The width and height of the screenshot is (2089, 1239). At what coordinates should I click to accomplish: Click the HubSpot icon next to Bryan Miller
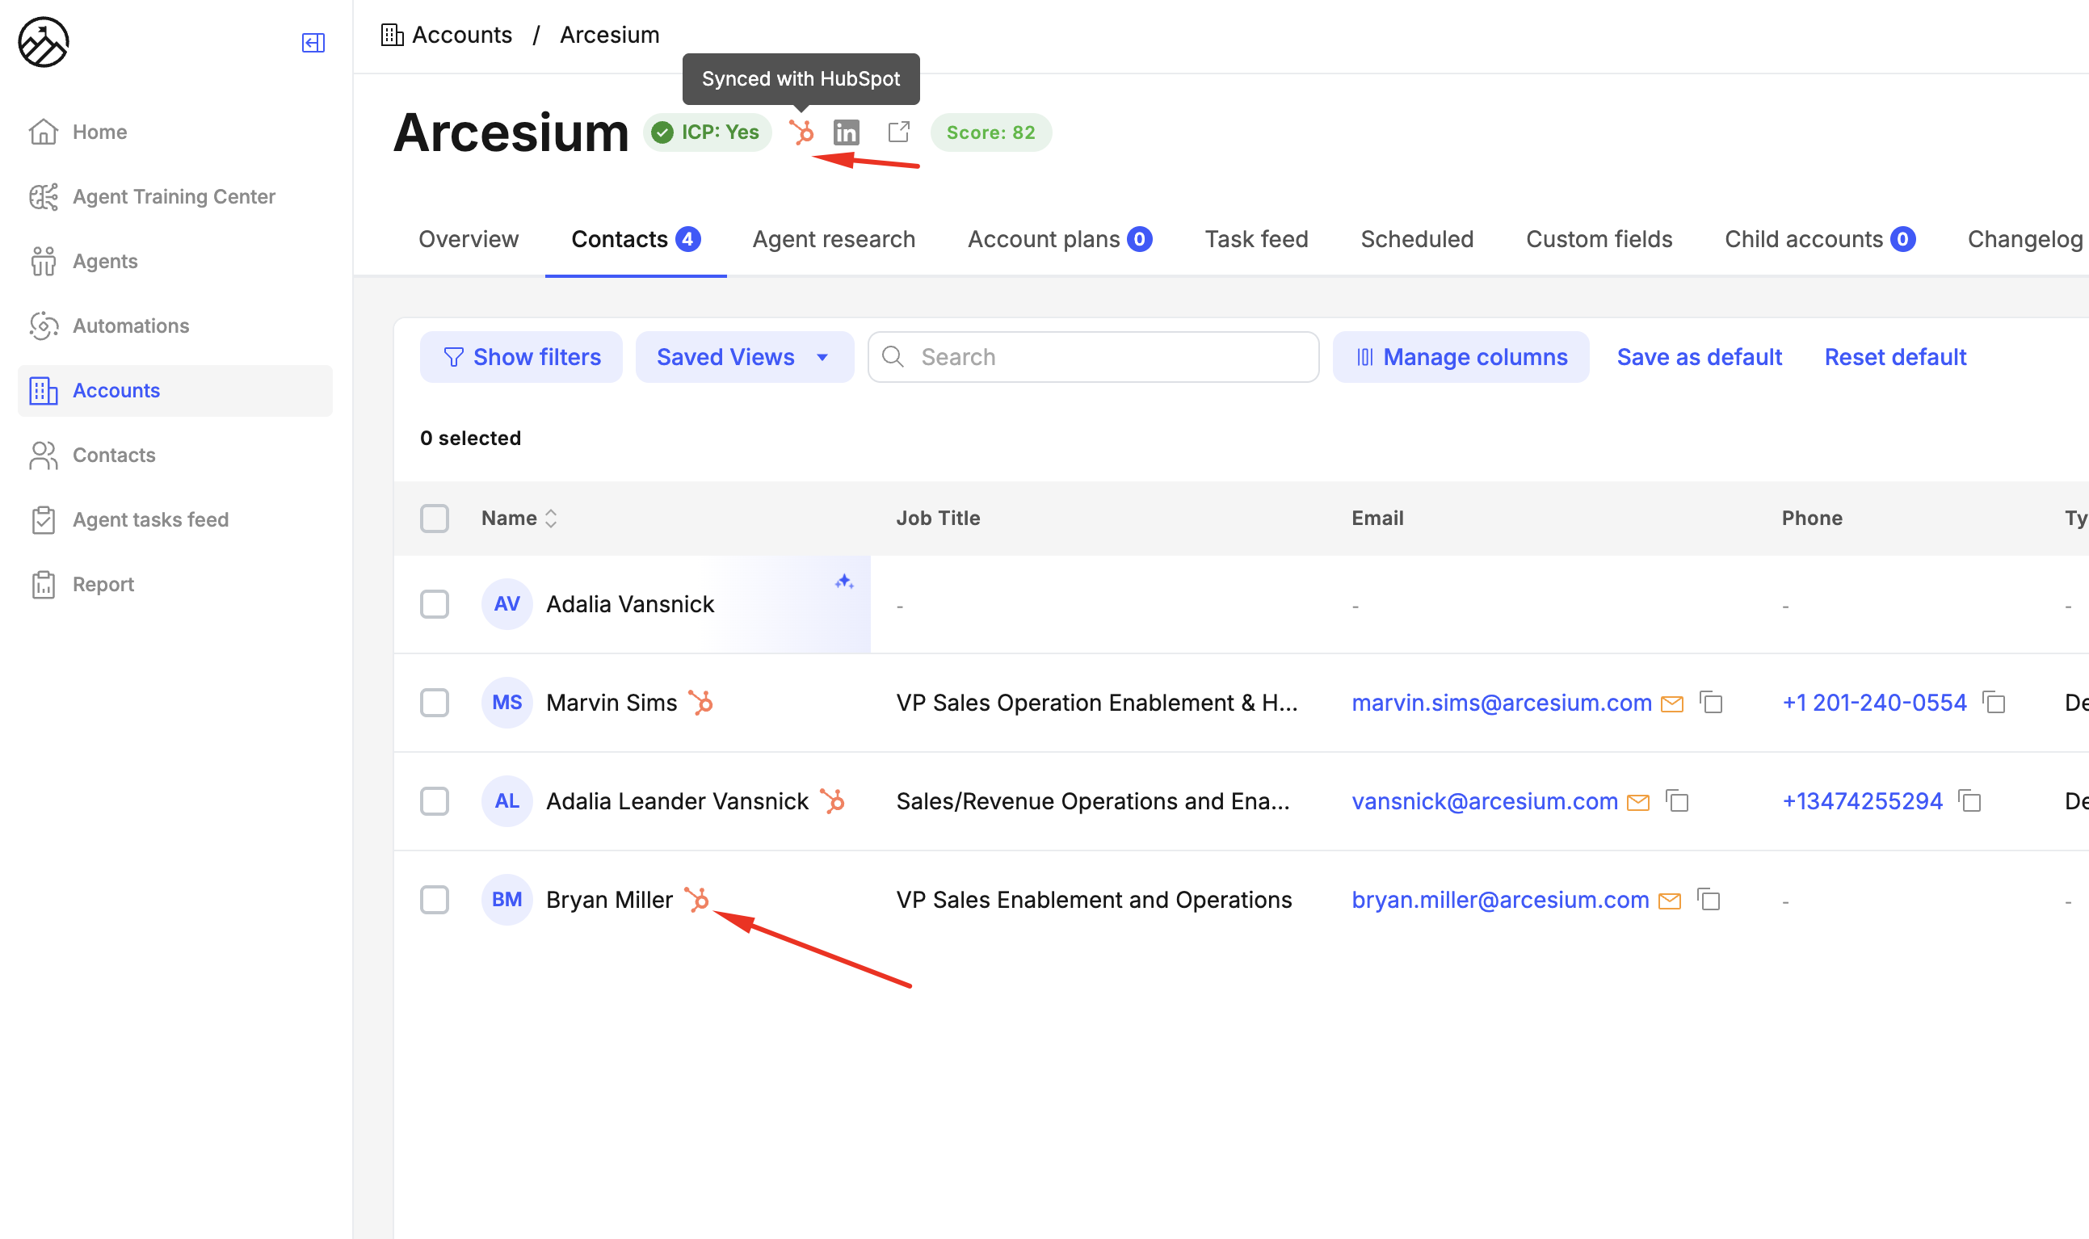pyautogui.click(x=696, y=899)
